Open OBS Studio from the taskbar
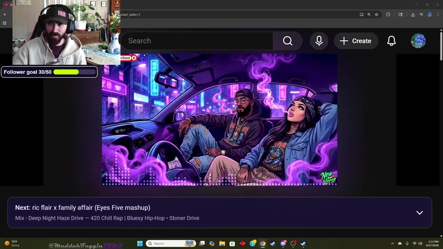The image size is (443, 249). (x=293, y=243)
